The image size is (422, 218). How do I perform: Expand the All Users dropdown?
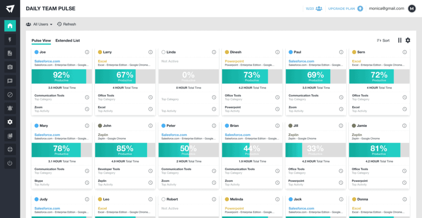39,24
